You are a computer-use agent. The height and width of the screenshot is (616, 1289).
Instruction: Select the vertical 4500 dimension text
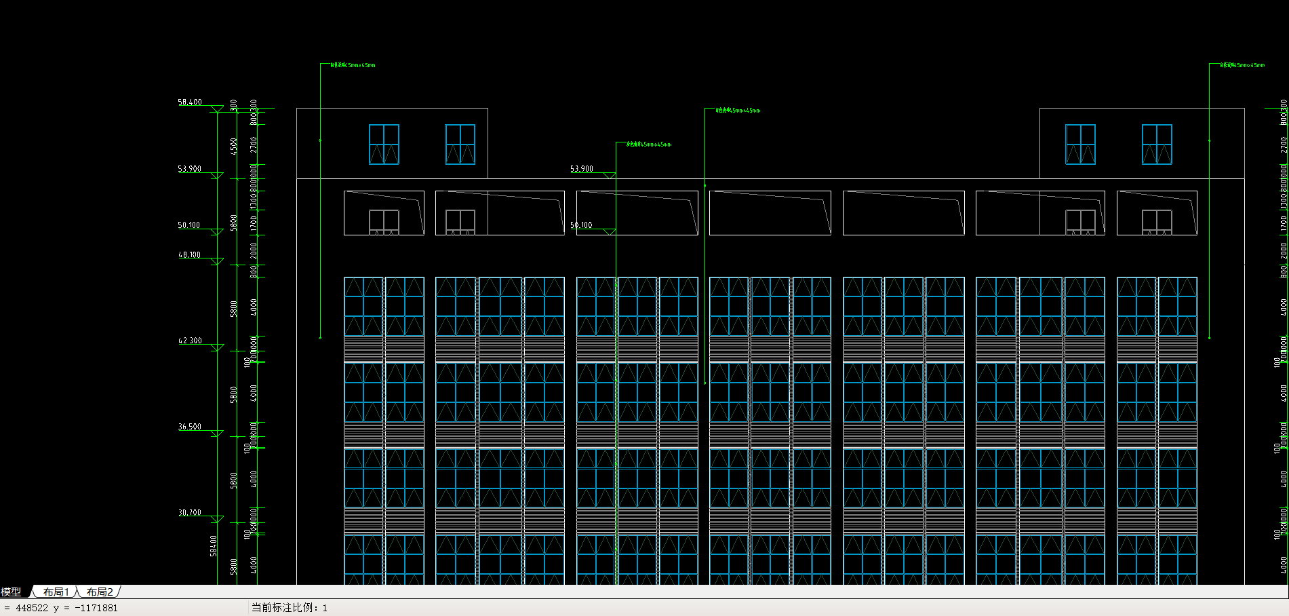click(x=234, y=147)
